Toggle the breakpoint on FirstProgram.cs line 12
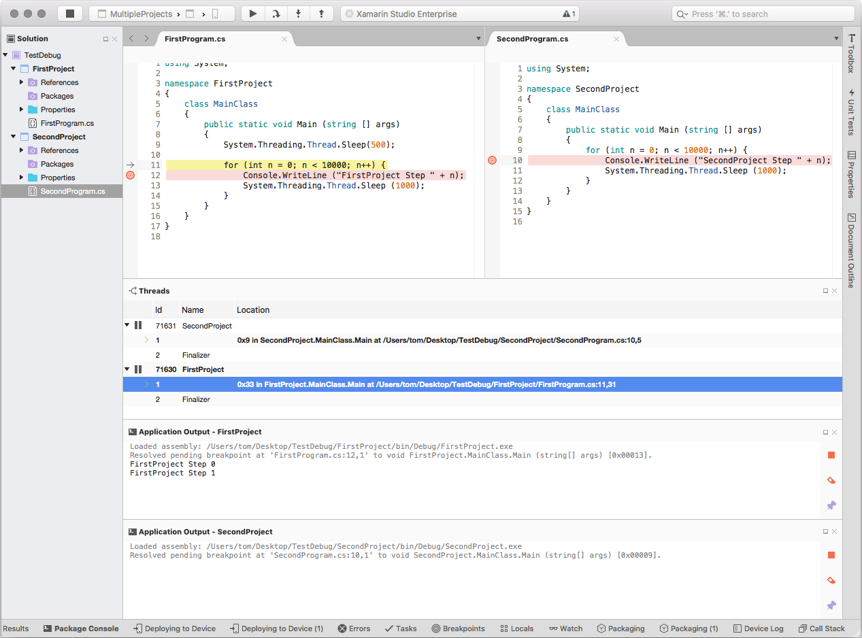Viewport: 862px width, 638px height. [x=129, y=175]
